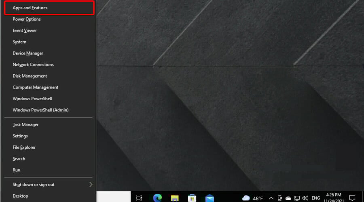Click the taskbar search box
The height and width of the screenshot is (202, 364).
tap(114, 197)
